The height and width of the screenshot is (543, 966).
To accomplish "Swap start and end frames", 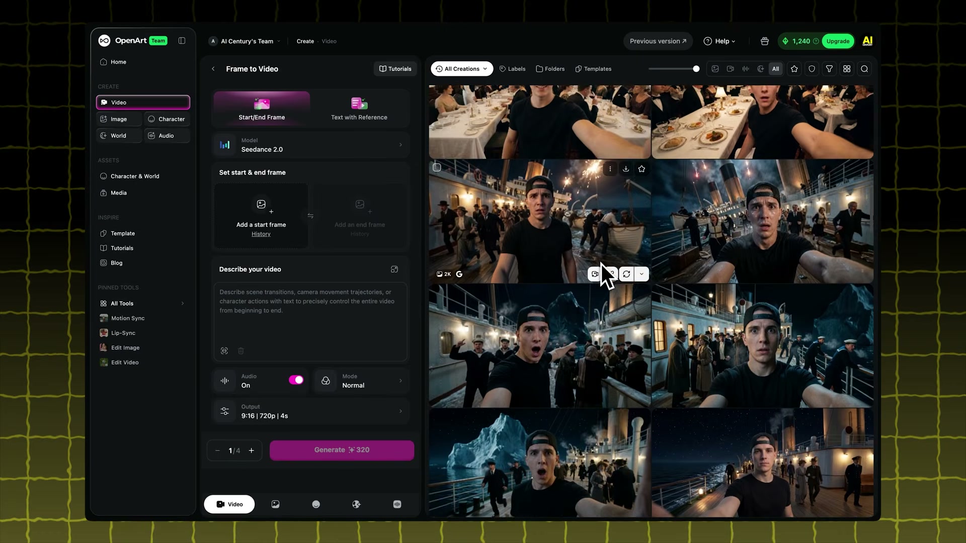I will pyautogui.click(x=310, y=216).
